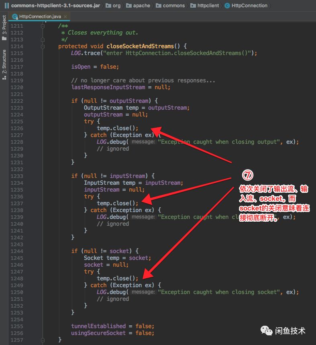The image size is (316, 345).
Task: Click the closeSocketAndStreams method name
Action: point(140,46)
